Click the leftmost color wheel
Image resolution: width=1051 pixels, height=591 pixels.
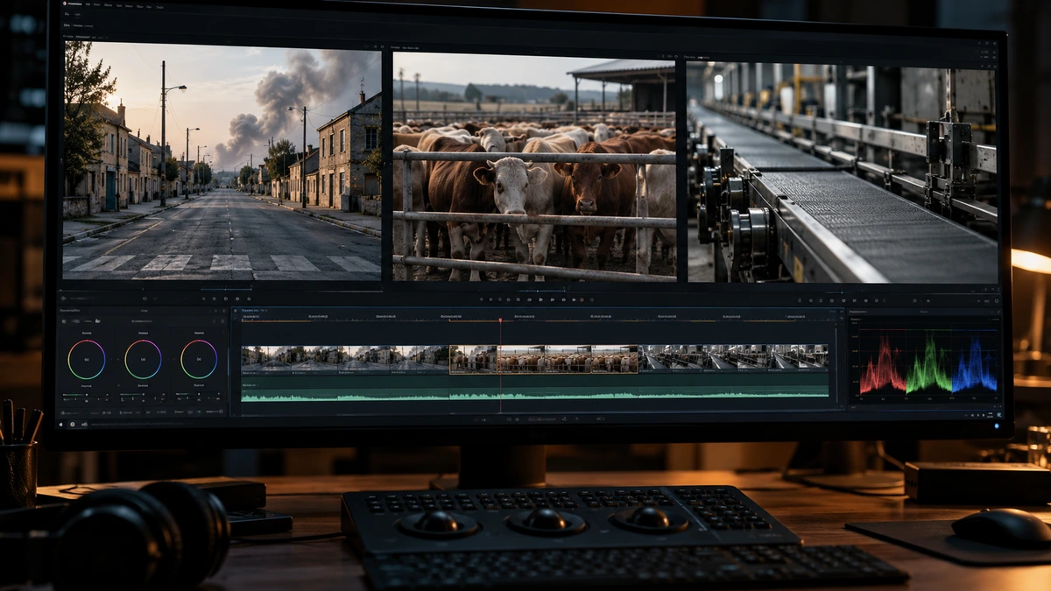point(87,359)
